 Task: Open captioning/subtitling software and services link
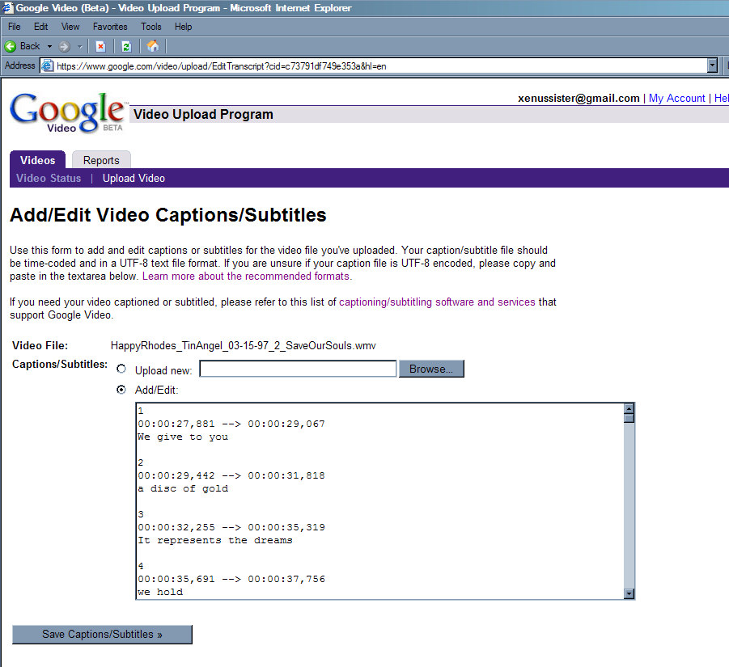(437, 302)
